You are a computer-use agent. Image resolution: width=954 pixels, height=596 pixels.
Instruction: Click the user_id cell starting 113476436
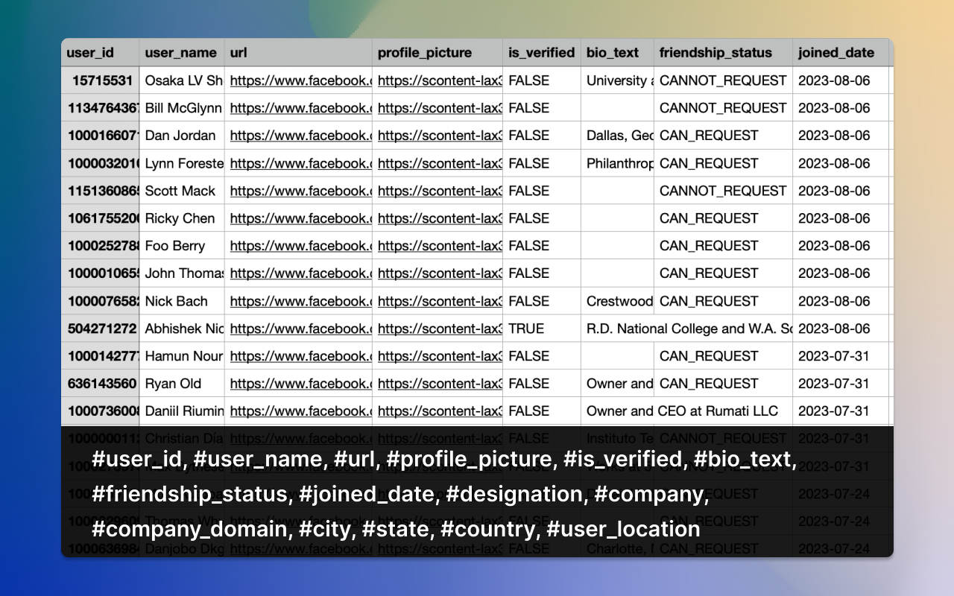[x=100, y=108]
